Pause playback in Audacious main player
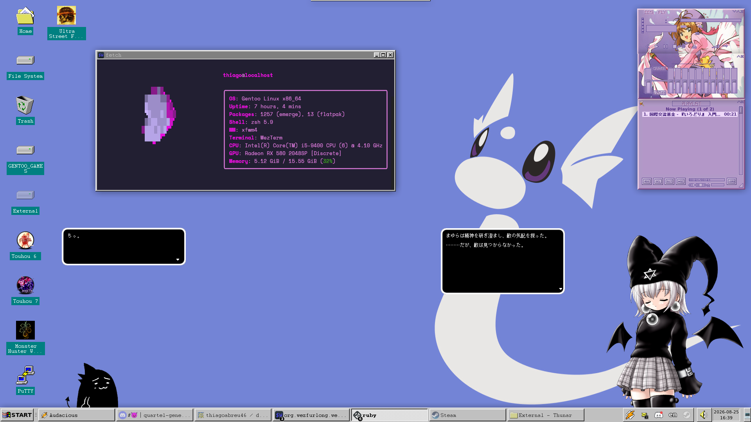Viewport: 751px width, 422px height. [665, 46]
